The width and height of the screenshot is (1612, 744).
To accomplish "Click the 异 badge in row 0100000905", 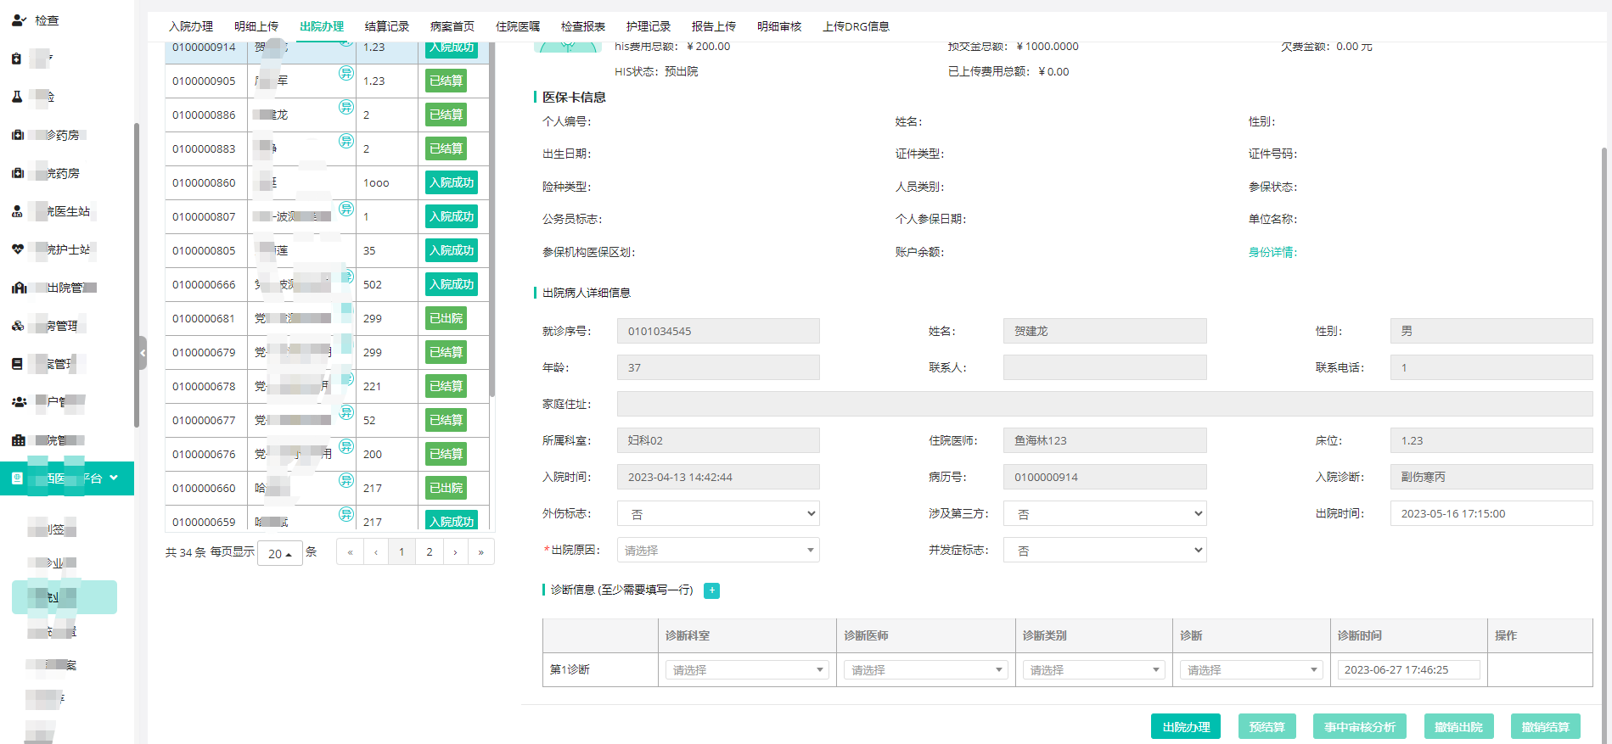I will coord(346,73).
